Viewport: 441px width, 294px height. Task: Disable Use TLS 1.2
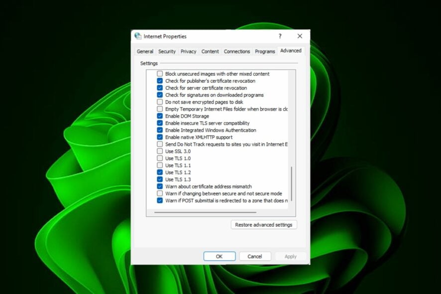(x=160, y=172)
